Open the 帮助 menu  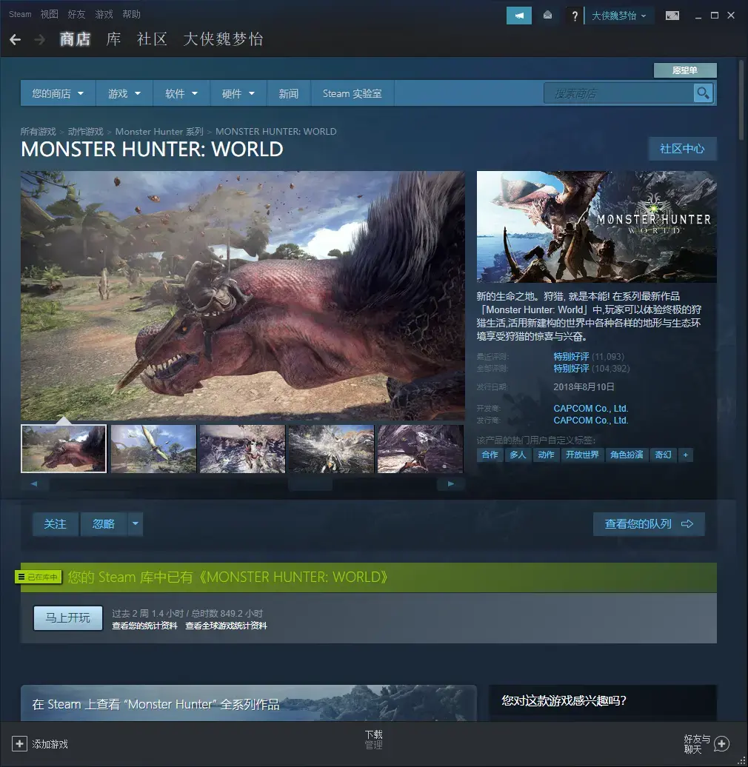pos(131,14)
